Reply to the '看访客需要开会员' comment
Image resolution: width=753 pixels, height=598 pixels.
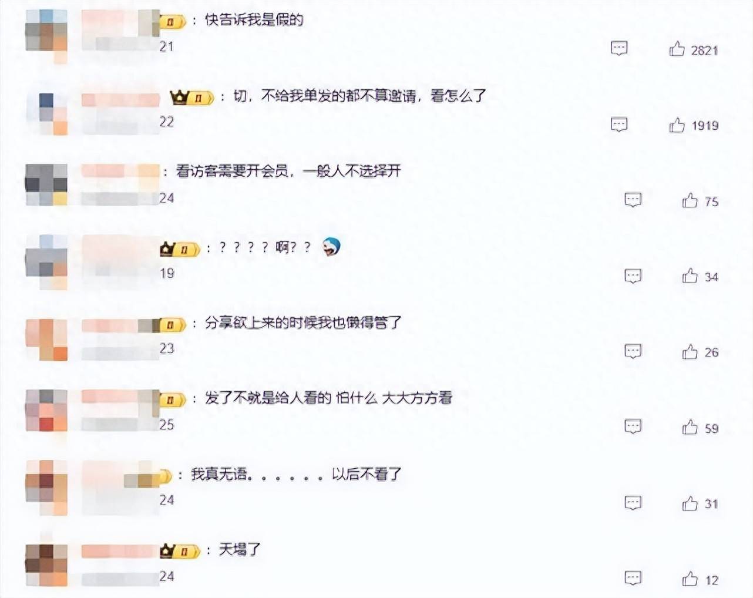pos(633,200)
